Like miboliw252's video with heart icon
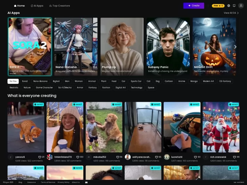247x185 pixels. coord(117,157)
